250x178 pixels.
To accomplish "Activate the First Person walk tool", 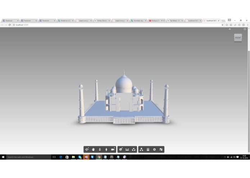I will [x=106, y=150].
